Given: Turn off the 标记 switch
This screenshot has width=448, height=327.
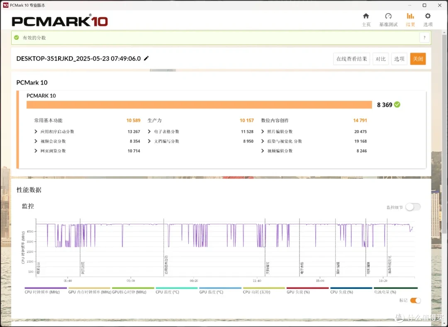Looking at the screenshot, I should tap(415, 300).
